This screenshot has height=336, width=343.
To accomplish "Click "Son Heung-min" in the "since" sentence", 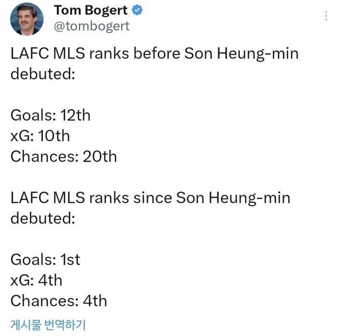I will pos(233,198).
